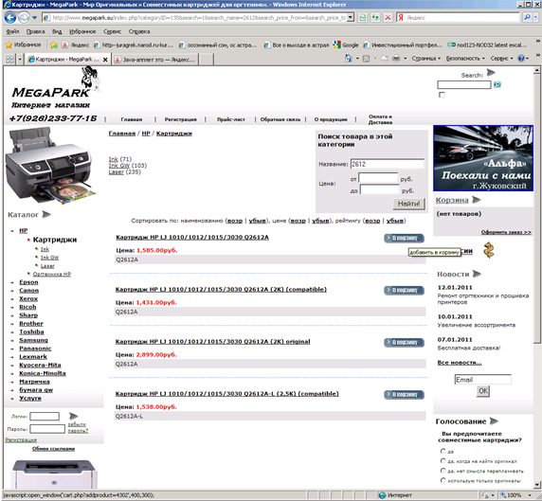Click the page vertical scrollbar thumb
The image size is (542, 501).
point(536,209)
